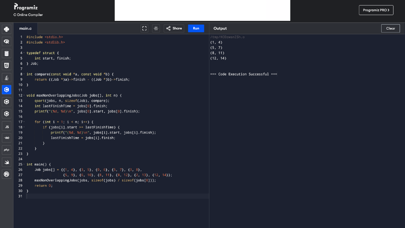This screenshot has height=228, width=405.
Task: Collapse the for loop at line 17
Action: 24,122
